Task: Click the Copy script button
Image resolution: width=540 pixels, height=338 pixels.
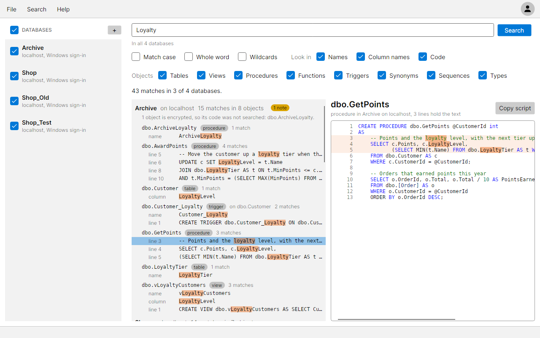Action: coord(515,108)
